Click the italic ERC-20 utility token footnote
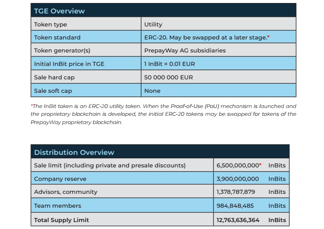Screen dimensions: 324x229 (x=163, y=114)
